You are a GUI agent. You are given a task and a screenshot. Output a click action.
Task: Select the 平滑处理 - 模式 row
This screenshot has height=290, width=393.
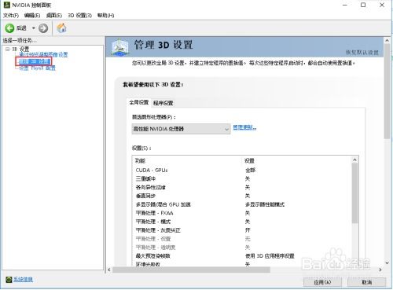[243, 222]
